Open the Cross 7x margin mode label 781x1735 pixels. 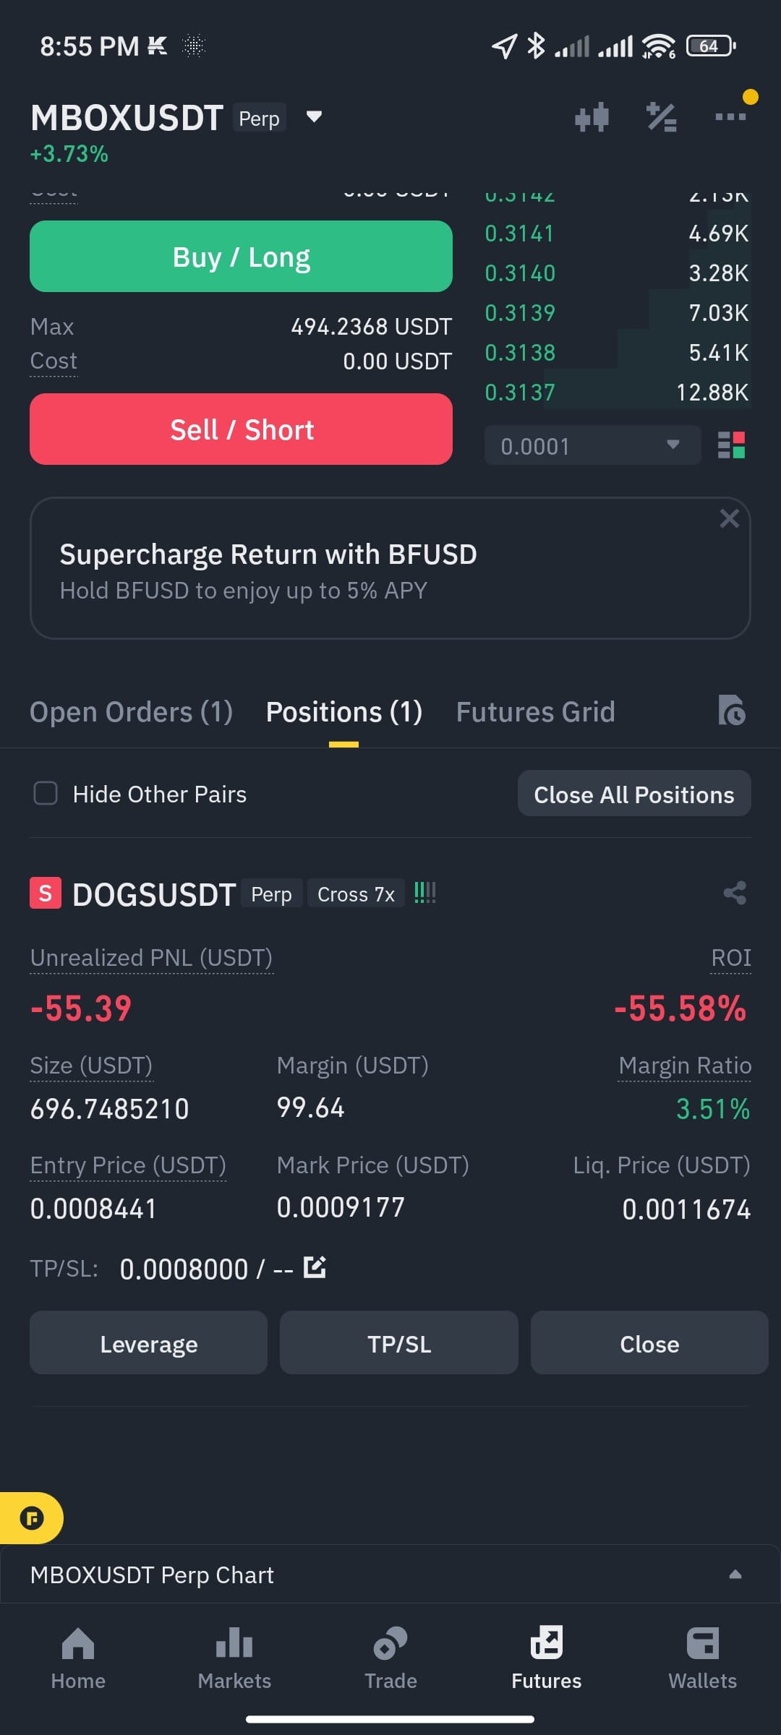click(356, 894)
